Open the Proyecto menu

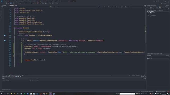coord(16,1)
